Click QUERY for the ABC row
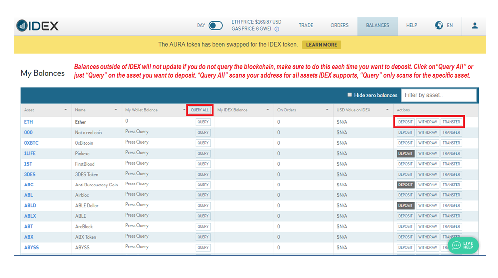498x278 pixels. pos(203,185)
